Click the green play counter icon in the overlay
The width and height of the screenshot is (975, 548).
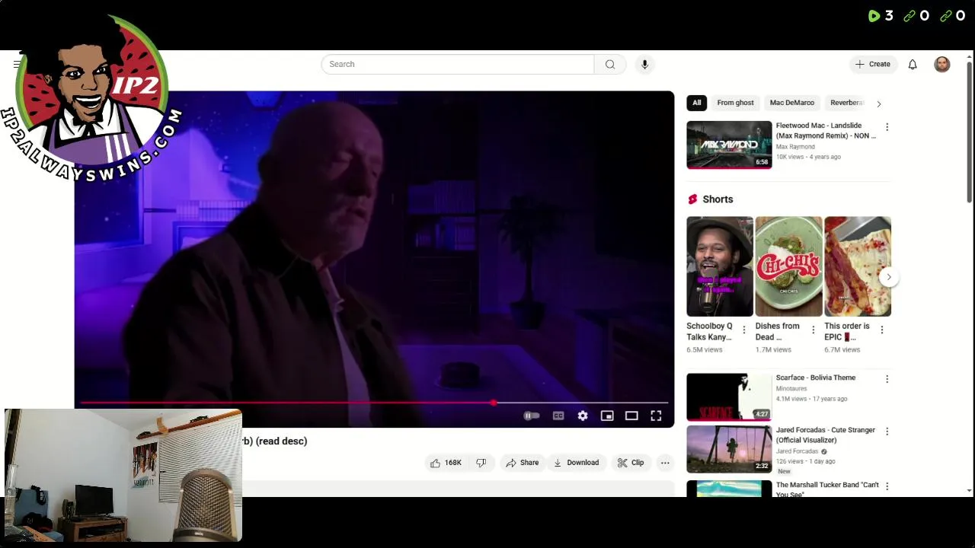874,16
